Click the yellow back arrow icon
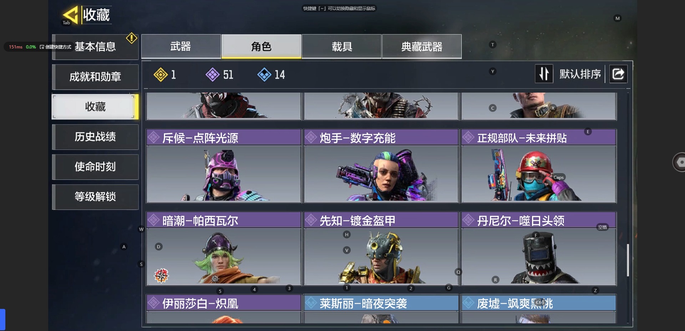This screenshot has width=685, height=331. (70, 15)
